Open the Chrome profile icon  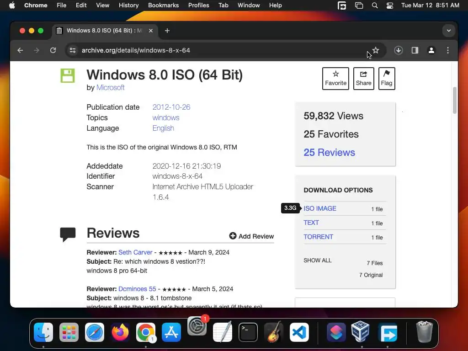click(x=431, y=50)
